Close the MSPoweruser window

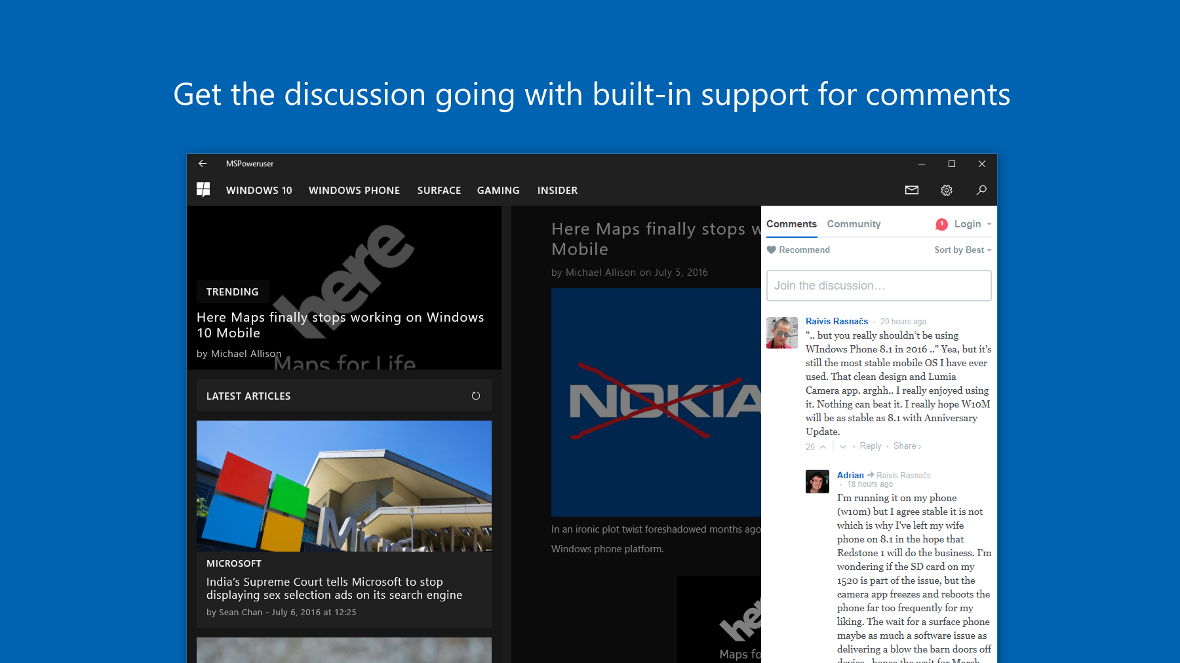982,164
